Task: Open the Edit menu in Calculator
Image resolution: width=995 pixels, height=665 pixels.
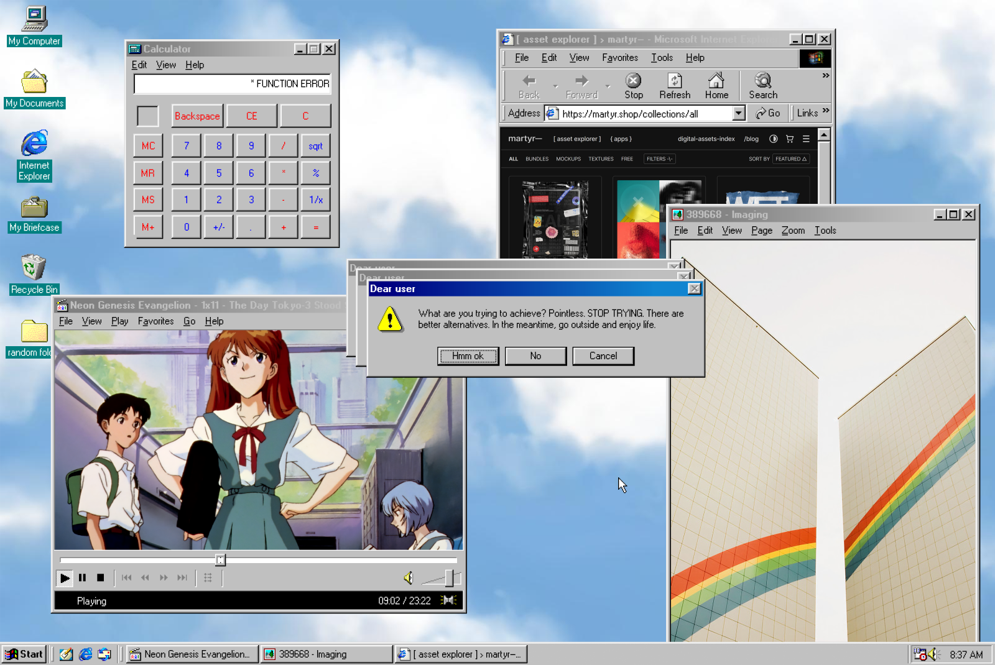Action: (139, 65)
